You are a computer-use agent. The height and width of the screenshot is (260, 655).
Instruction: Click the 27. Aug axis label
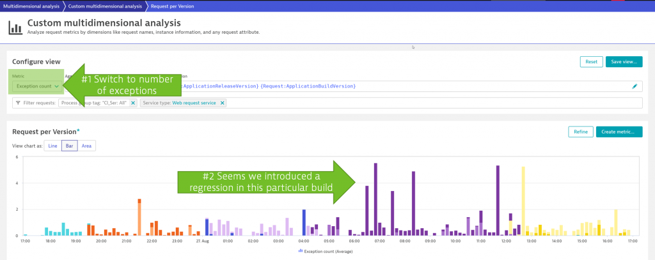click(x=203, y=241)
